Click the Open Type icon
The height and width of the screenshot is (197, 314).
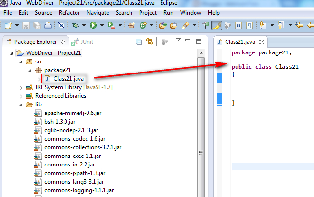coord(163,25)
